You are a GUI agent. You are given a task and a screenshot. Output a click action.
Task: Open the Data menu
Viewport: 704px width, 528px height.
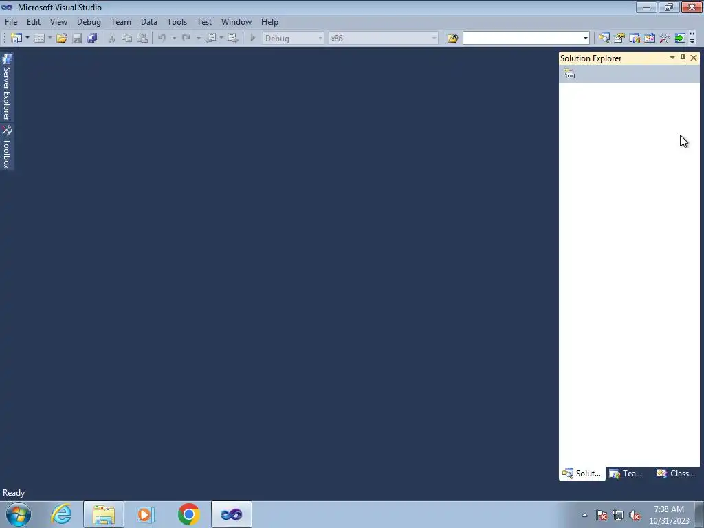[149, 21]
